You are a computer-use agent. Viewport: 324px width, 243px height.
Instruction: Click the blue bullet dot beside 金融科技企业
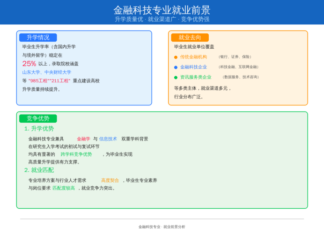coord(176,67)
